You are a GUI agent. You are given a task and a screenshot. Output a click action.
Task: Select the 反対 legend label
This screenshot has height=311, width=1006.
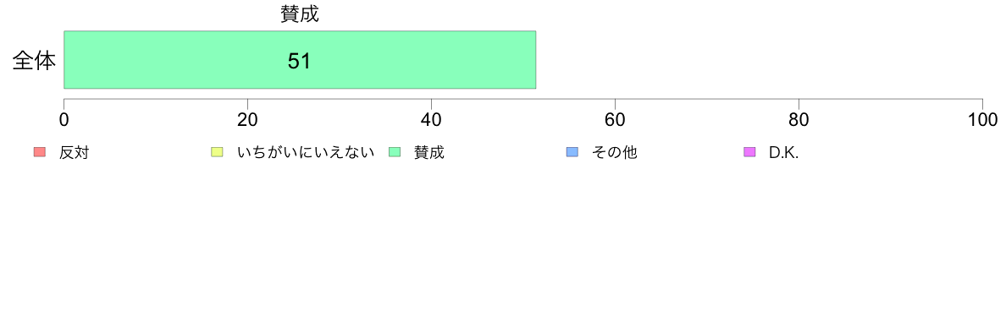tap(73, 153)
